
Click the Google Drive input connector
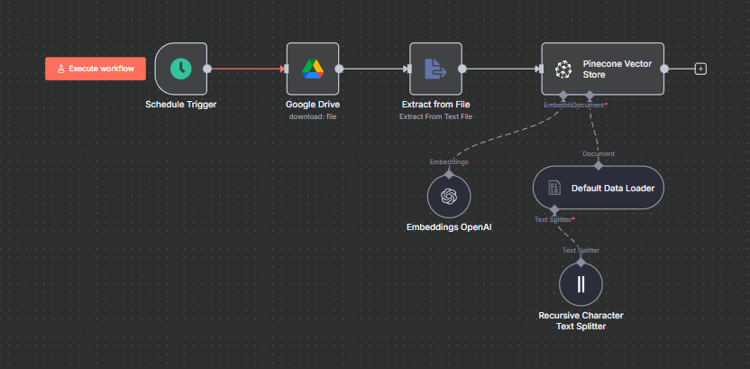286,69
